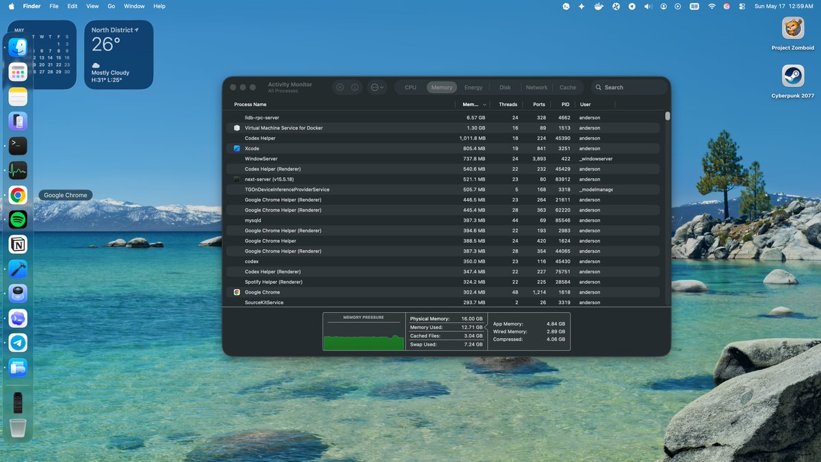Open the Project Zomboid desktop shortcut
The height and width of the screenshot is (462, 821).
tap(793, 34)
